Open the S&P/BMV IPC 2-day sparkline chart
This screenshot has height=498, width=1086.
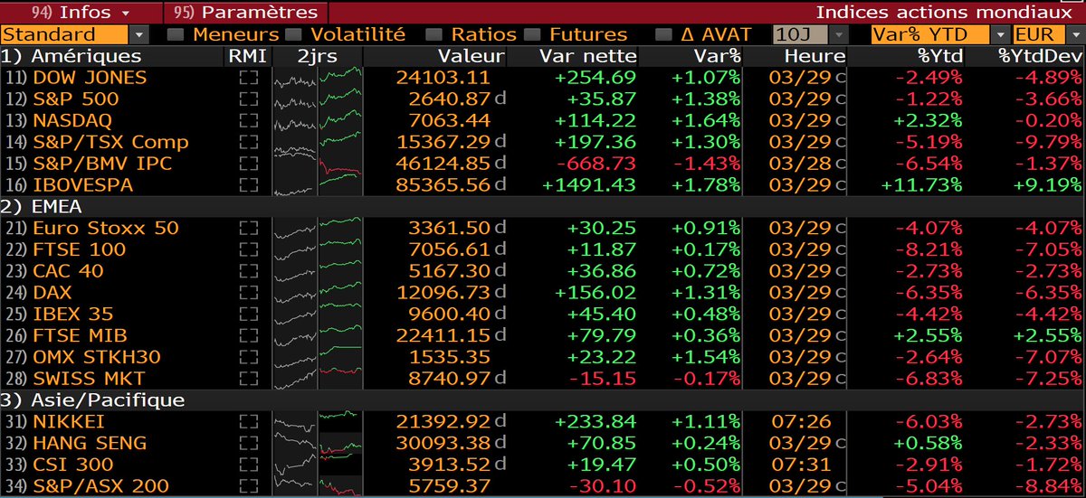(319, 164)
